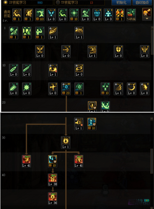The height and width of the screenshot is (209, 154).
Task: Click the green crosshair target skill
Action: tap(74, 15)
